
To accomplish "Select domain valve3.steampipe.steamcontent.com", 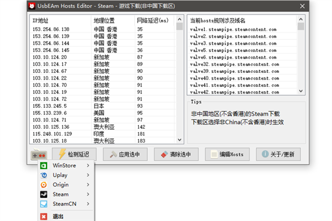I will 242,43.
